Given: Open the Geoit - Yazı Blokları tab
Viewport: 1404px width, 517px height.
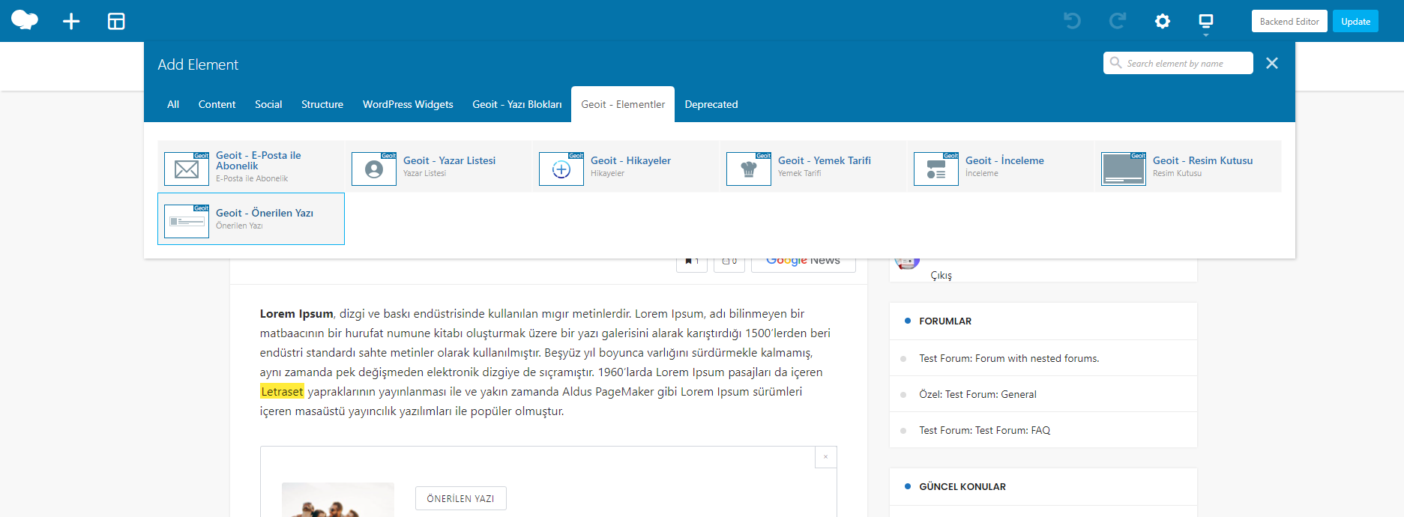Looking at the screenshot, I should tap(516, 104).
